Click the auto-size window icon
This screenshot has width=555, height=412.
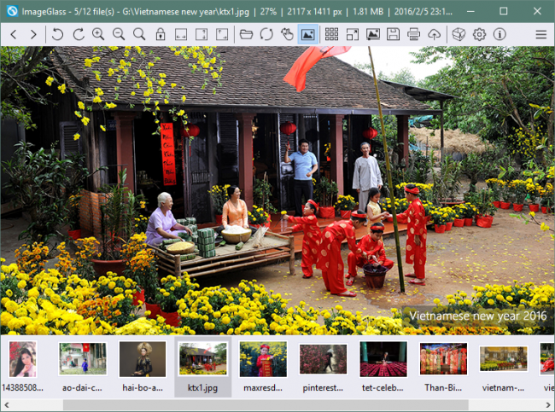click(x=222, y=34)
